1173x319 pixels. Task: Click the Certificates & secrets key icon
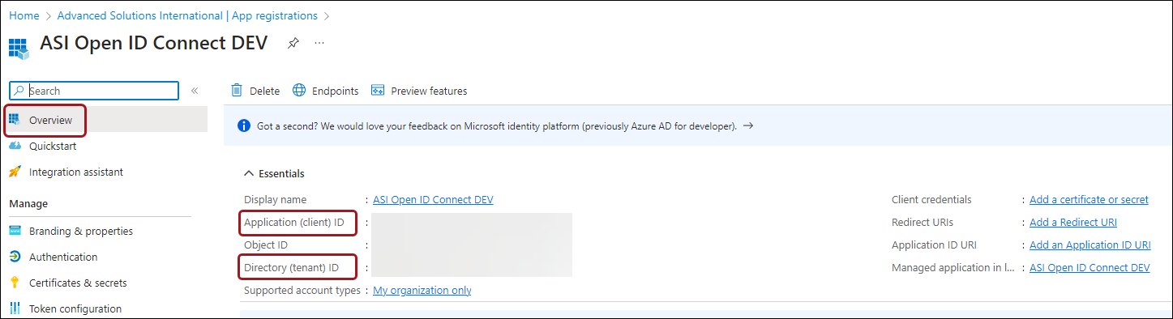click(x=15, y=283)
